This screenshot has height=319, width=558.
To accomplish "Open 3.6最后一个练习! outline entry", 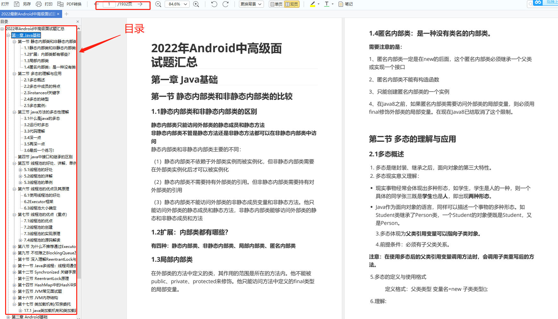I will click(x=39, y=151).
